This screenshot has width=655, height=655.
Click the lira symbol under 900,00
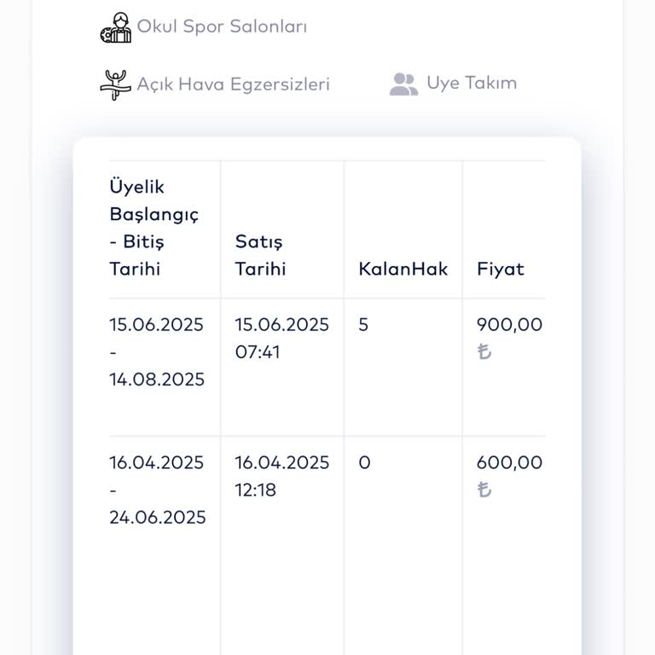484,352
